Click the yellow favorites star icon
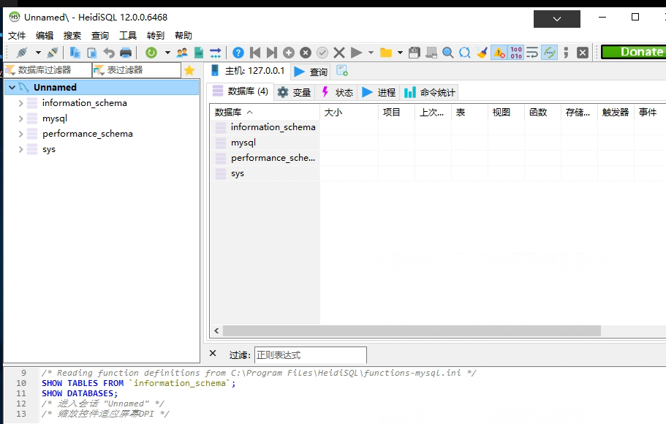 [x=189, y=70]
